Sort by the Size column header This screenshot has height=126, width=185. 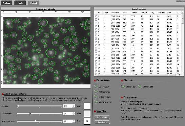click(x=125, y=12)
